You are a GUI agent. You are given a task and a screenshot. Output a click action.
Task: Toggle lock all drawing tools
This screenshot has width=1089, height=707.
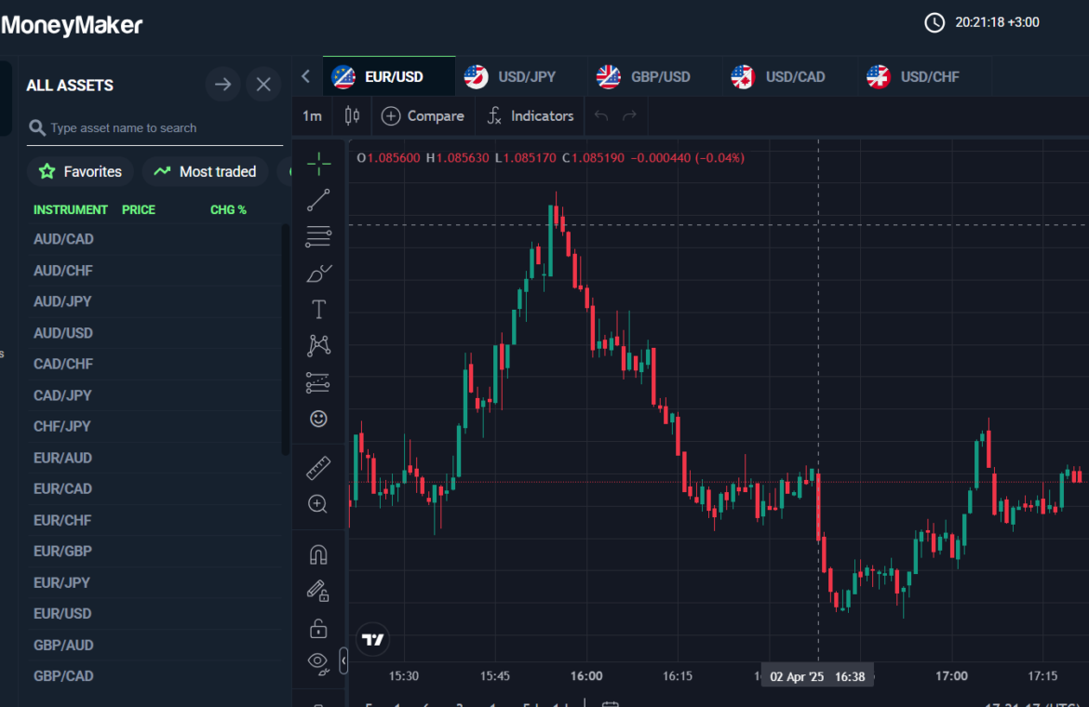pos(318,629)
